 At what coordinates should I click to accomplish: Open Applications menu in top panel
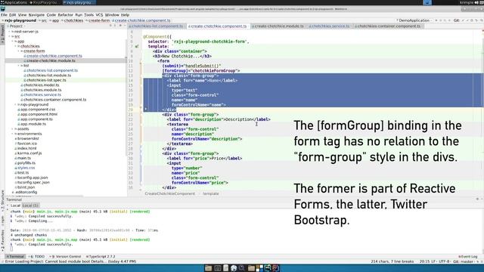click(x=14, y=2)
